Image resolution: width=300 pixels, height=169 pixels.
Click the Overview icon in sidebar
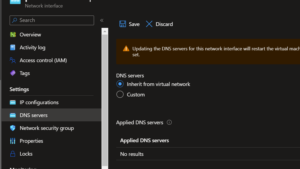click(13, 35)
